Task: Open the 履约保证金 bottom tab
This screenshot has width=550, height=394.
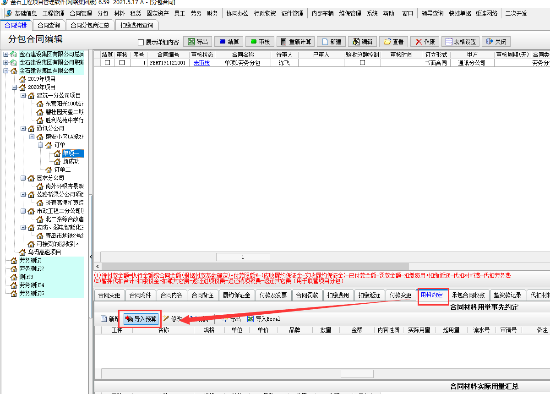Action: [236, 295]
